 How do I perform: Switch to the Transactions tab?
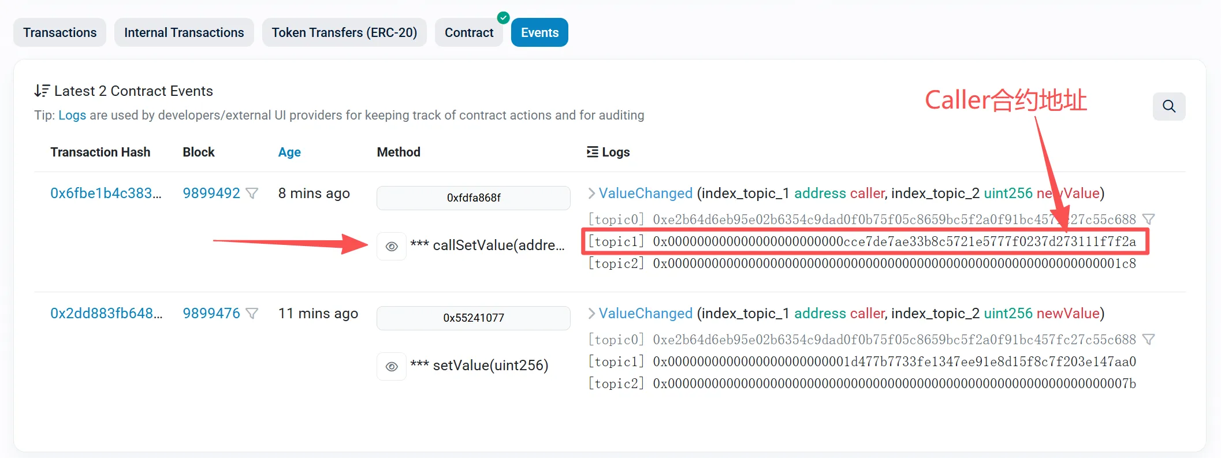click(x=59, y=32)
